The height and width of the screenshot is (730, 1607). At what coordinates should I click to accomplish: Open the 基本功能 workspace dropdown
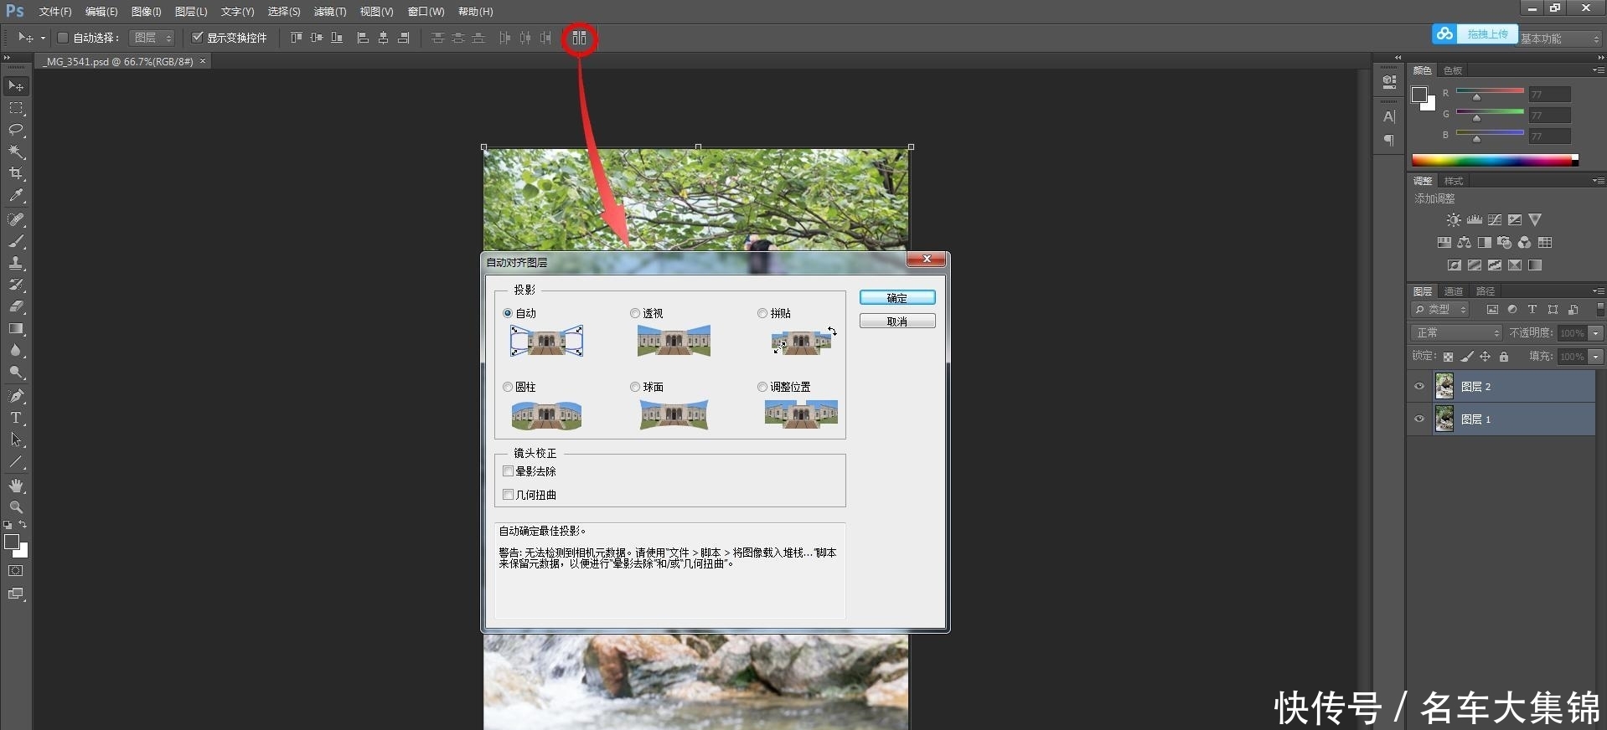click(1560, 39)
